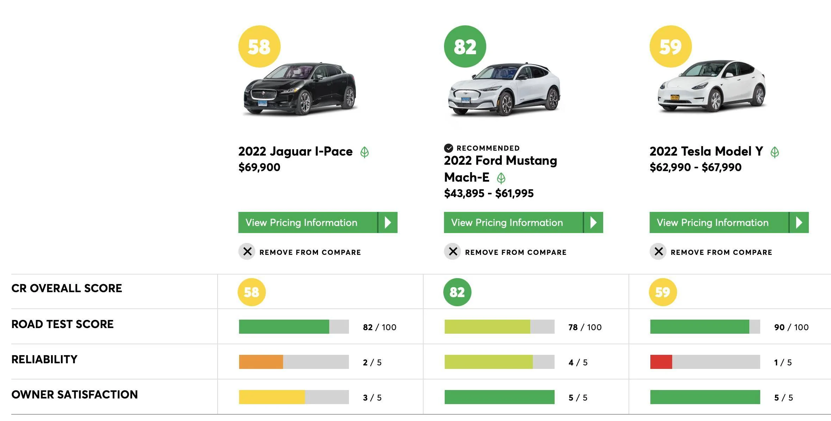
Task: Click the X icon to remove Jaguar I-Pace
Action: pyautogui.click(x=247, y=252)
